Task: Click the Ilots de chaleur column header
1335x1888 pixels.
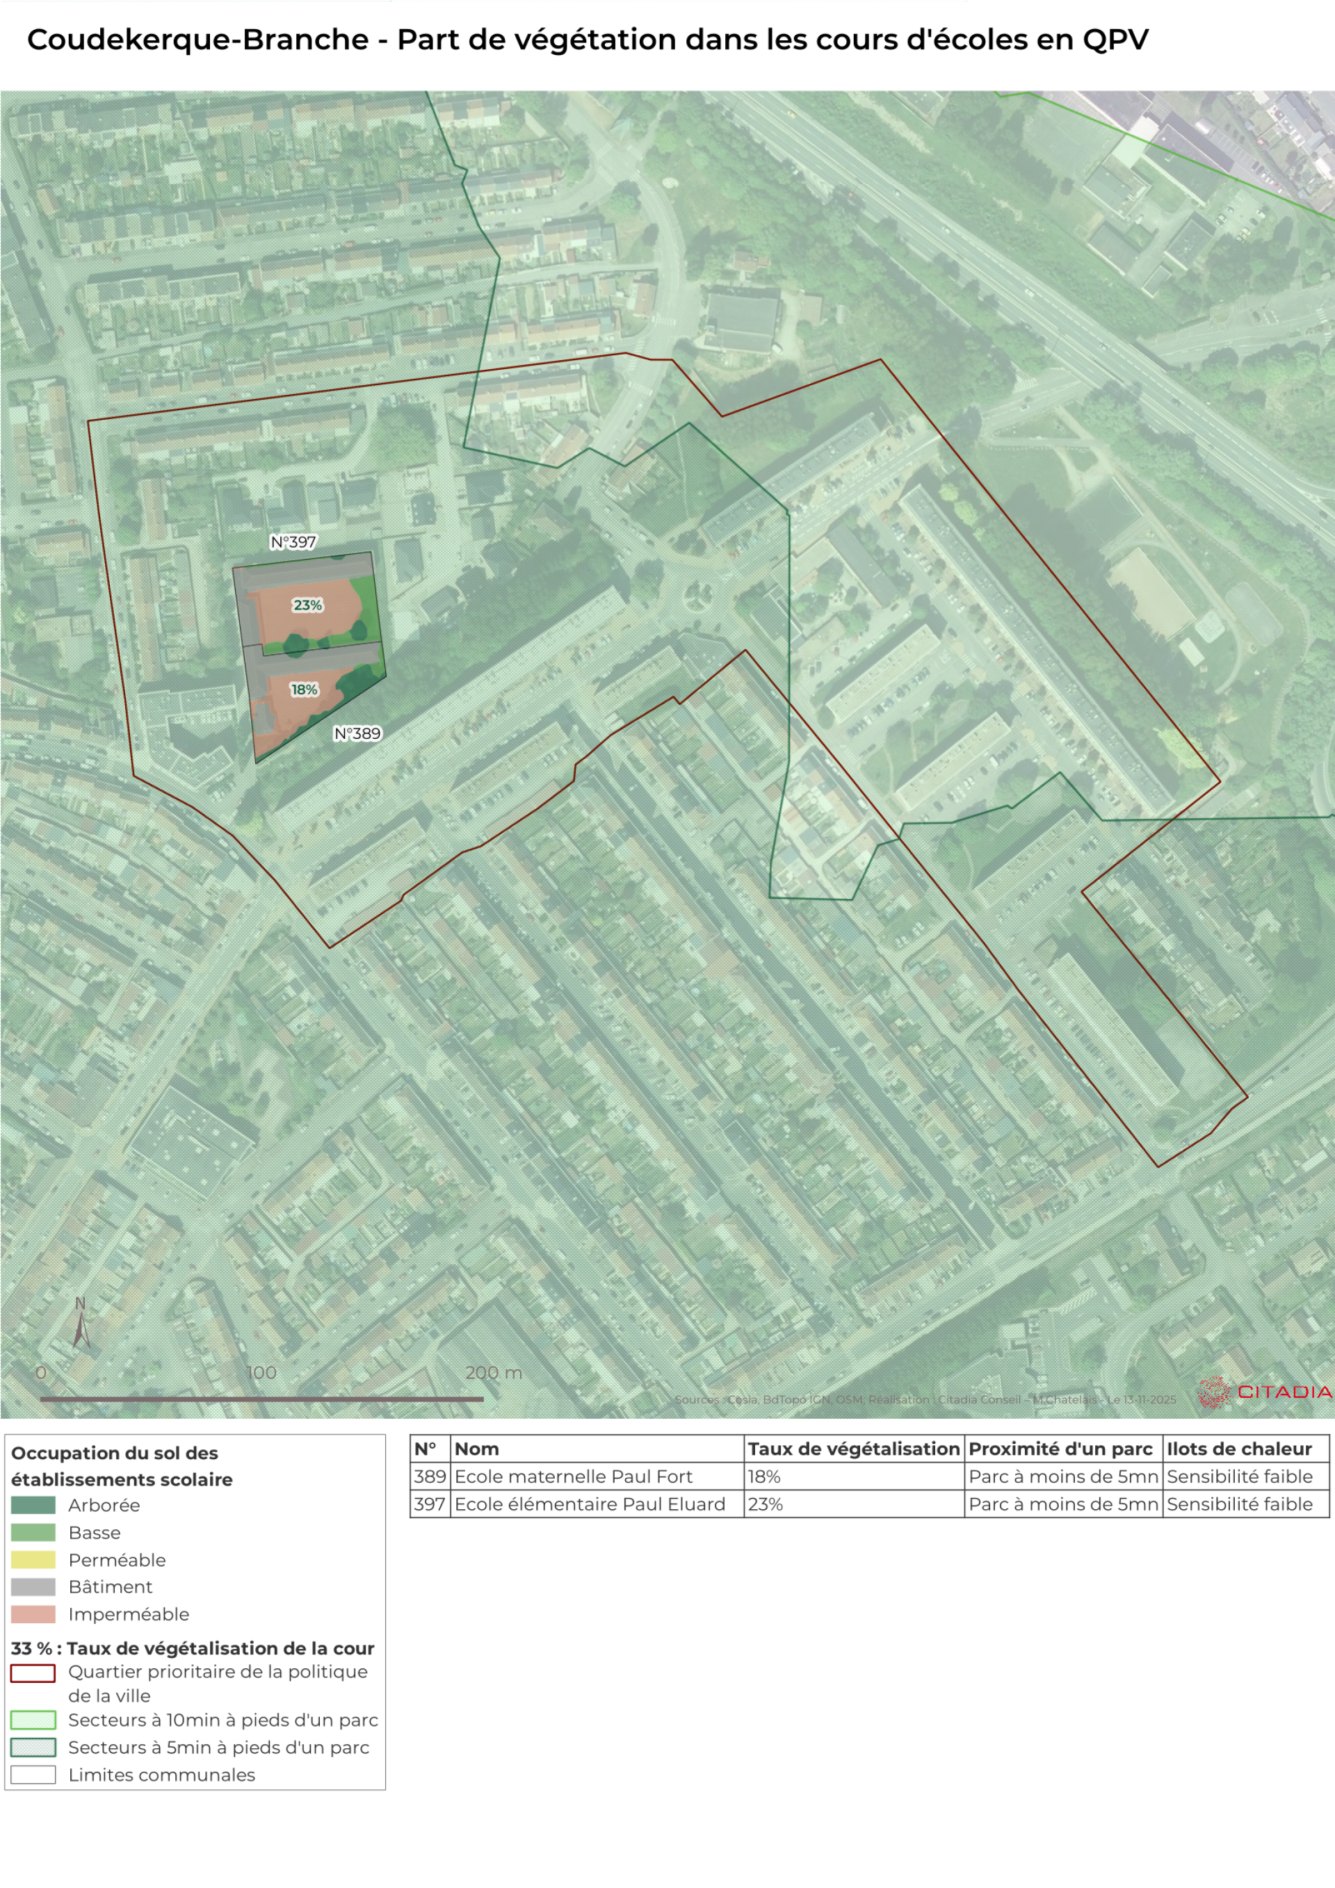Action: [x=1238, y=1449]
